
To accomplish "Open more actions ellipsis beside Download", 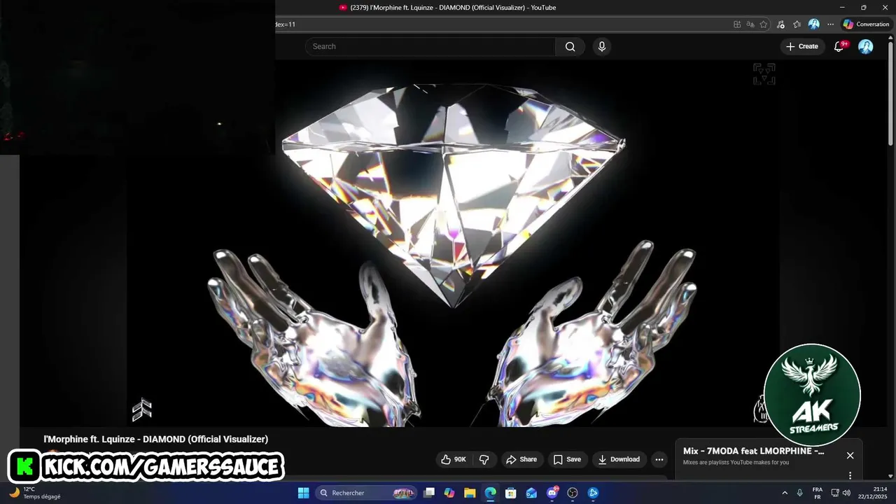I will pos(659,459).
